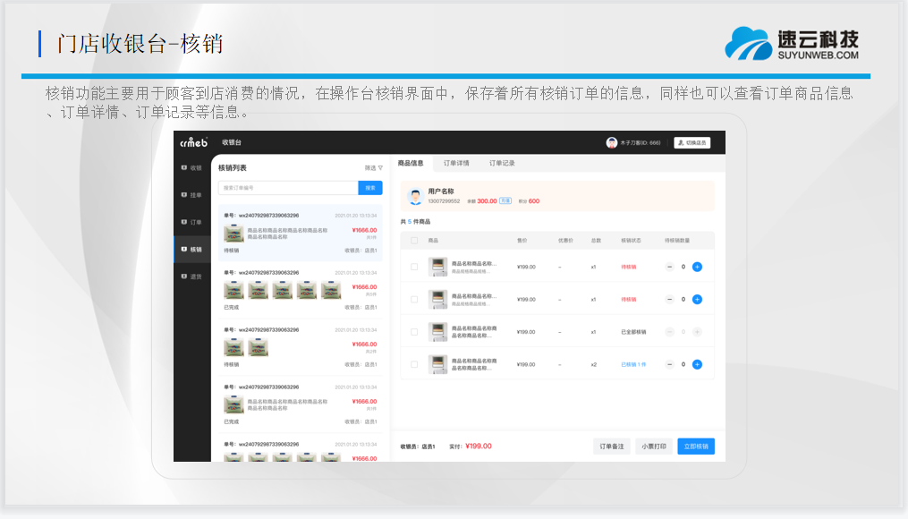Click the order number search field
This screenshot has width=908, height=519.
click(x=287, y=188)
